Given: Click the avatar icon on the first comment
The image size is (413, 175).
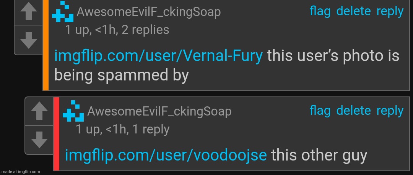Looking at the screenshot, I should click(63, 11).
